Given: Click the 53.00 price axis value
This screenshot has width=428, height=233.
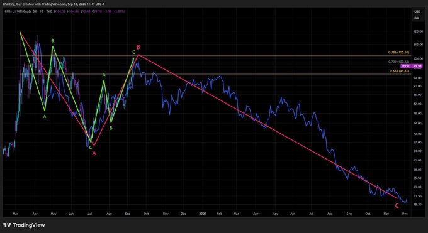Looking at the screenshot, I should 418,187.
